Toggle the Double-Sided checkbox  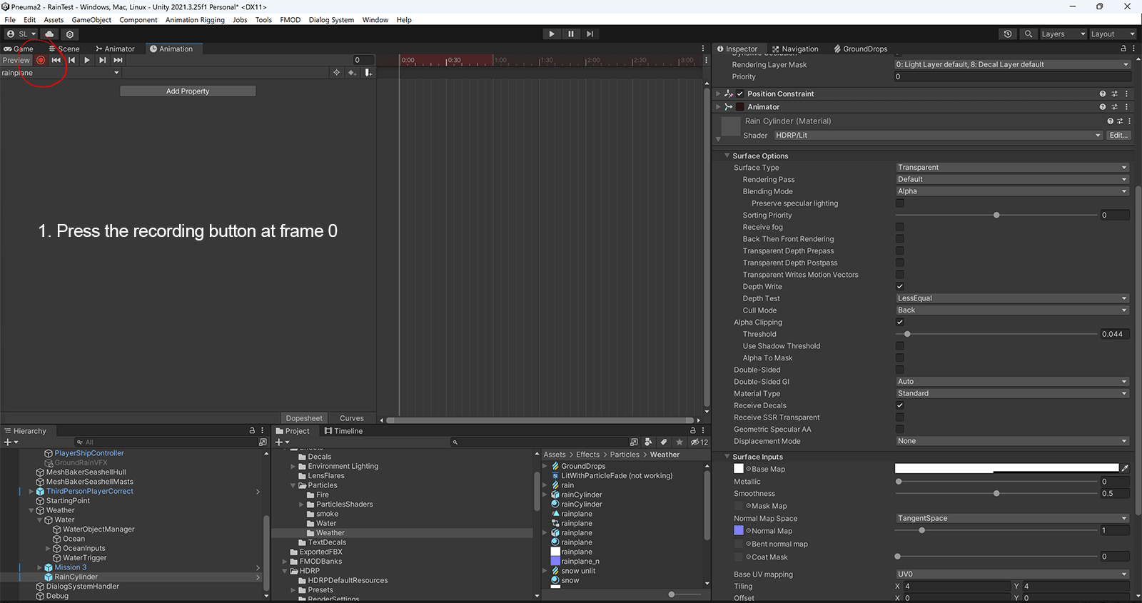(x=900, y=370)
